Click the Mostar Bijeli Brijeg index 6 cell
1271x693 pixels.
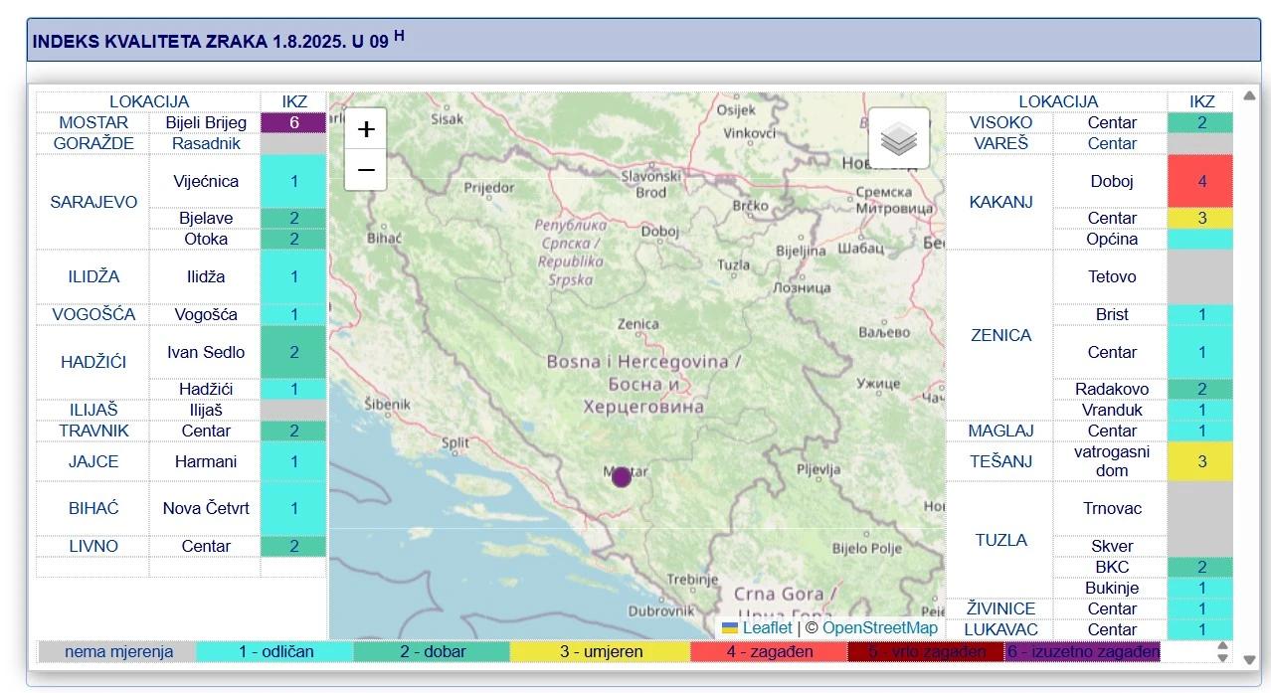293,122
